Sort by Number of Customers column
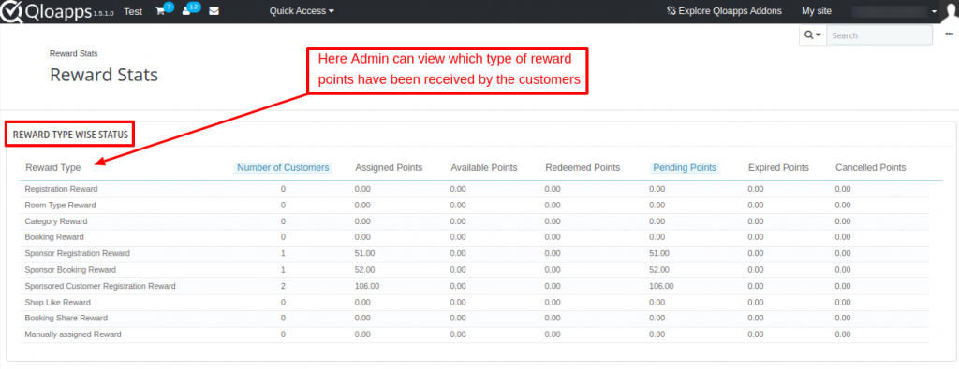 tap(283, 168)
